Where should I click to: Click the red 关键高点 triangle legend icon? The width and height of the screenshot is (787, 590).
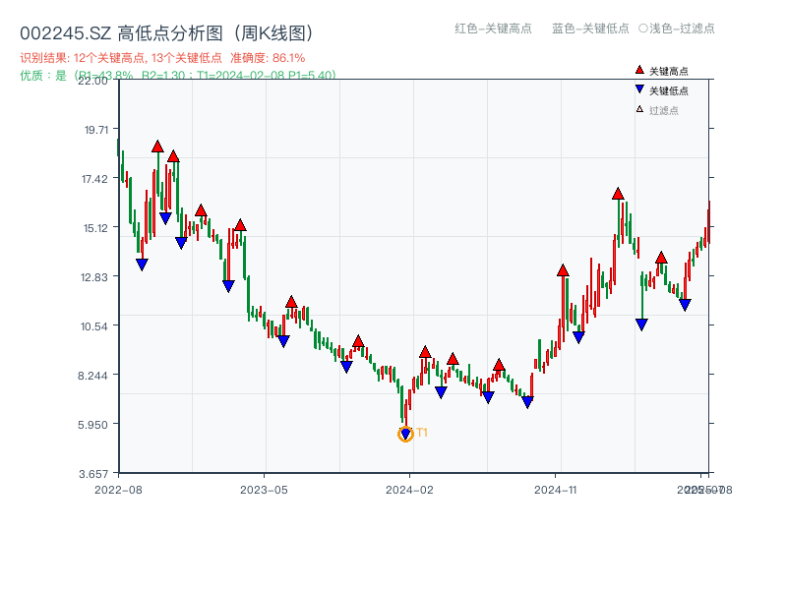pos(639,70)
